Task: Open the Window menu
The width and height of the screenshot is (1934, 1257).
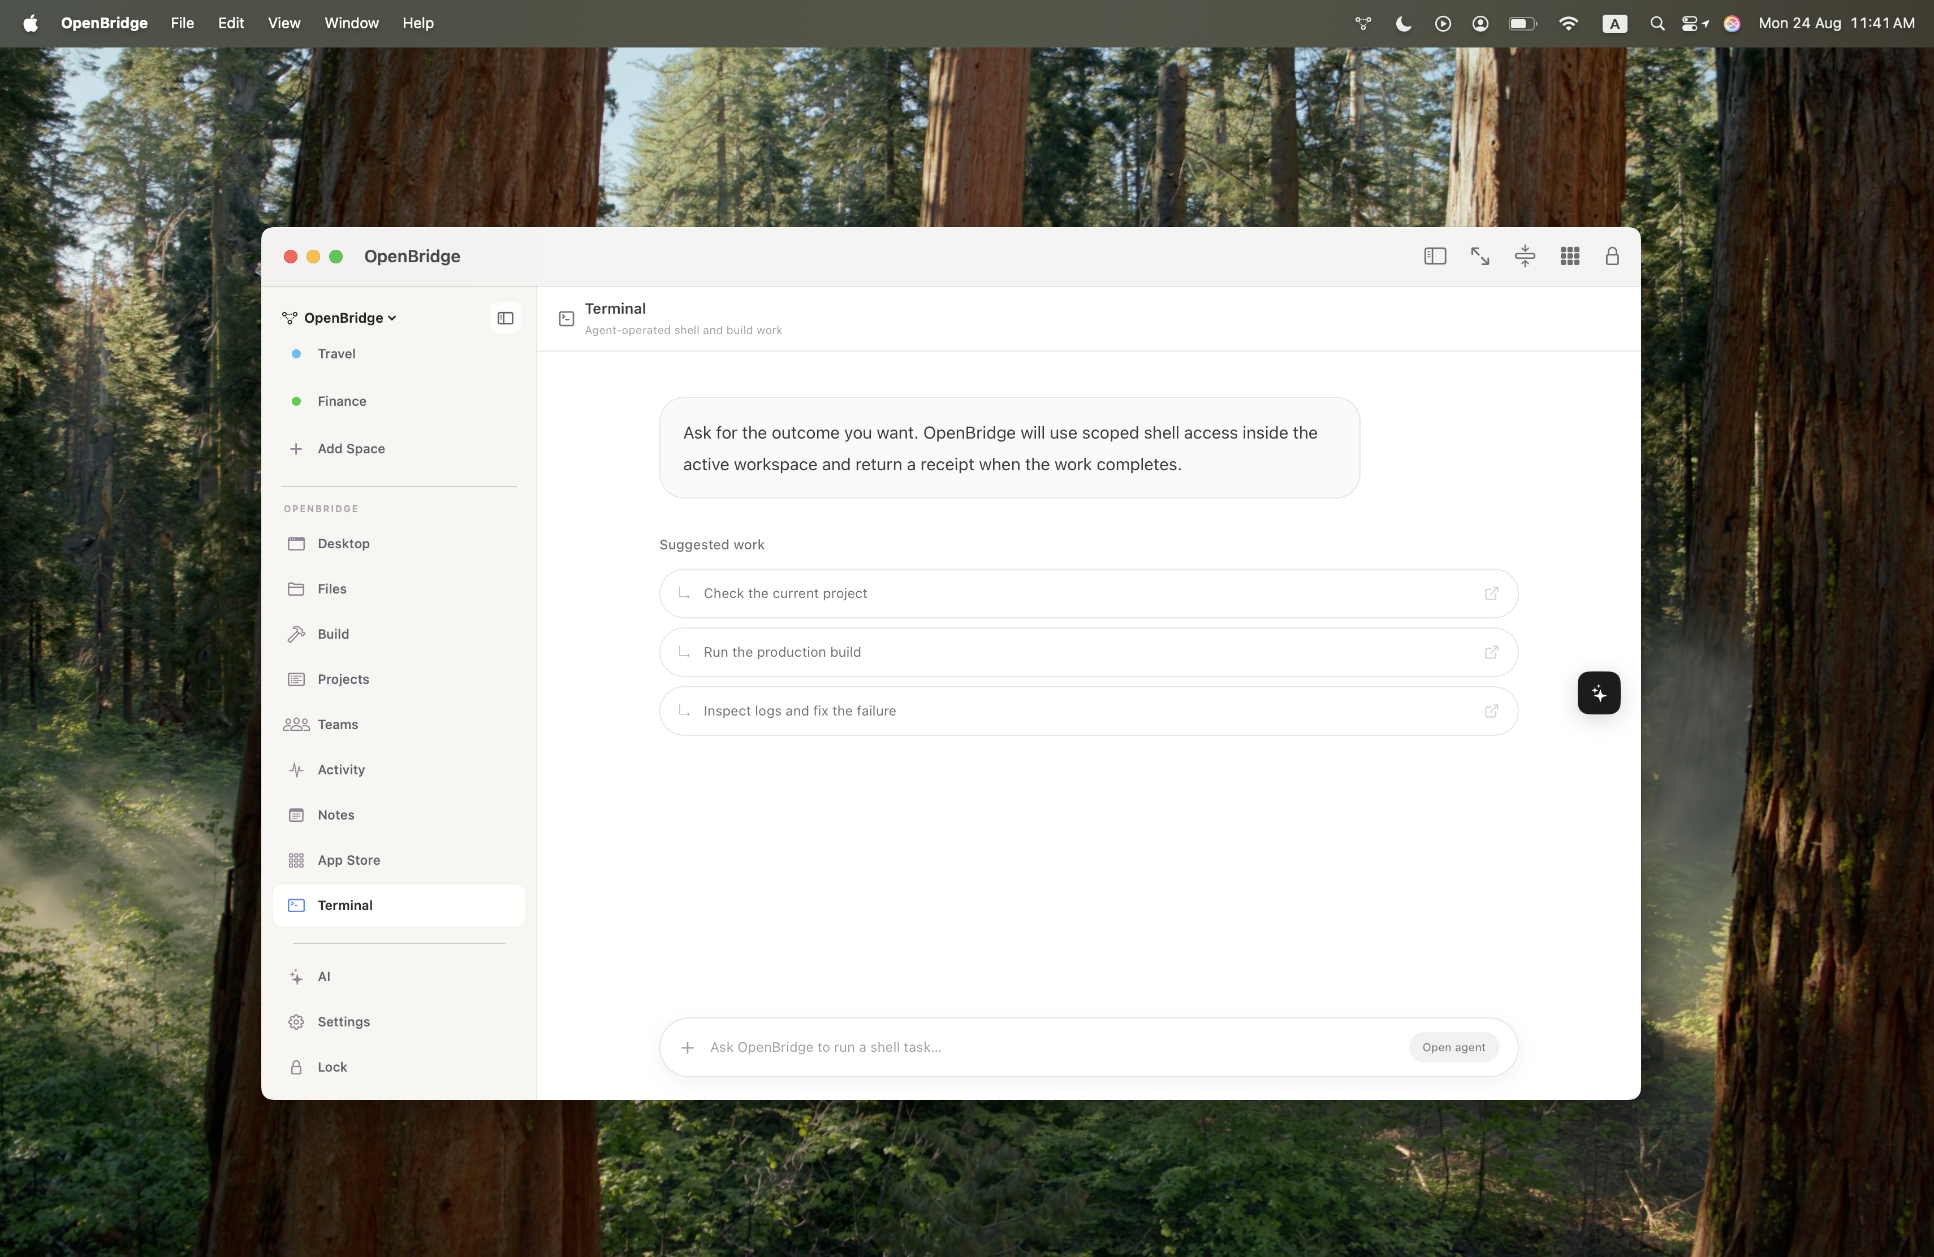Action: pyautogui.click(x=351, y=24)
